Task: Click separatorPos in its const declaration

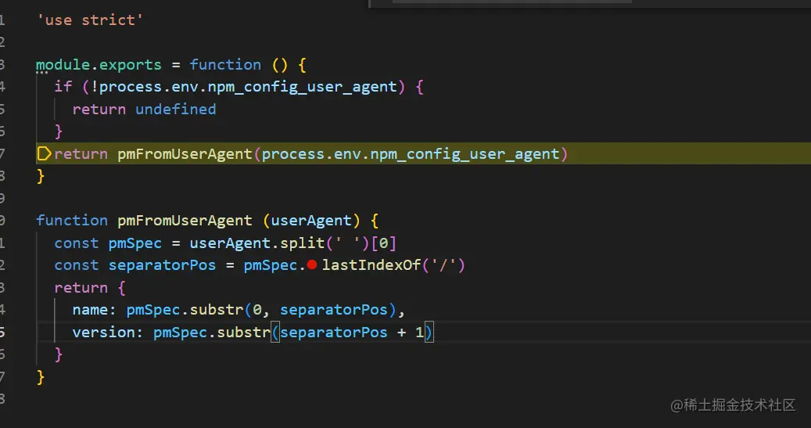Action: [x=162, y=265]
